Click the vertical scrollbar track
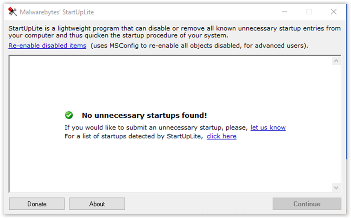This screenshot has height=218, width=351. [x=336, y=123]
